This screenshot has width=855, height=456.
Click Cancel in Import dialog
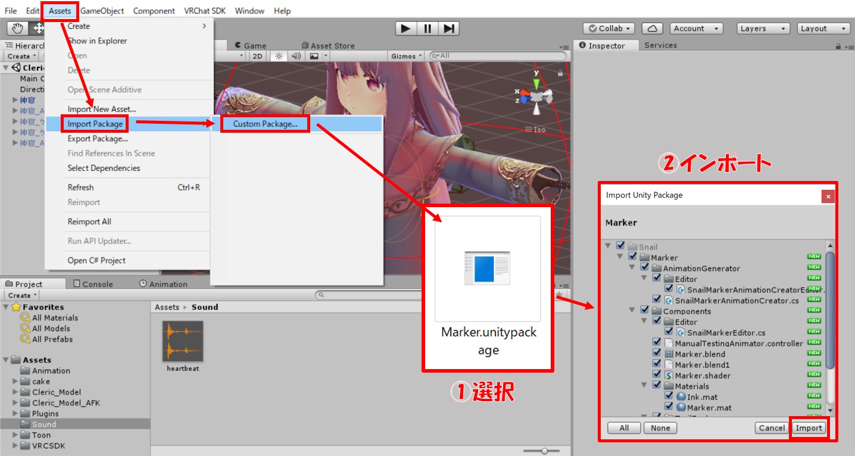point(772,428)
